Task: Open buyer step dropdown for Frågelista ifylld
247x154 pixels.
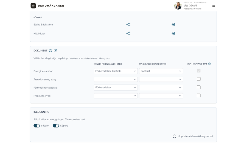Action: click(161, 96)
